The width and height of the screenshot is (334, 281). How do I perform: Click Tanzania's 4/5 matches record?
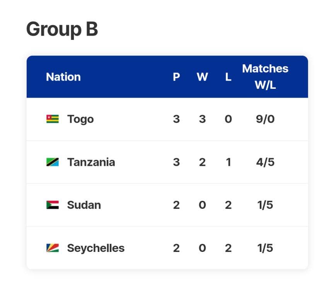click(265, 162)
